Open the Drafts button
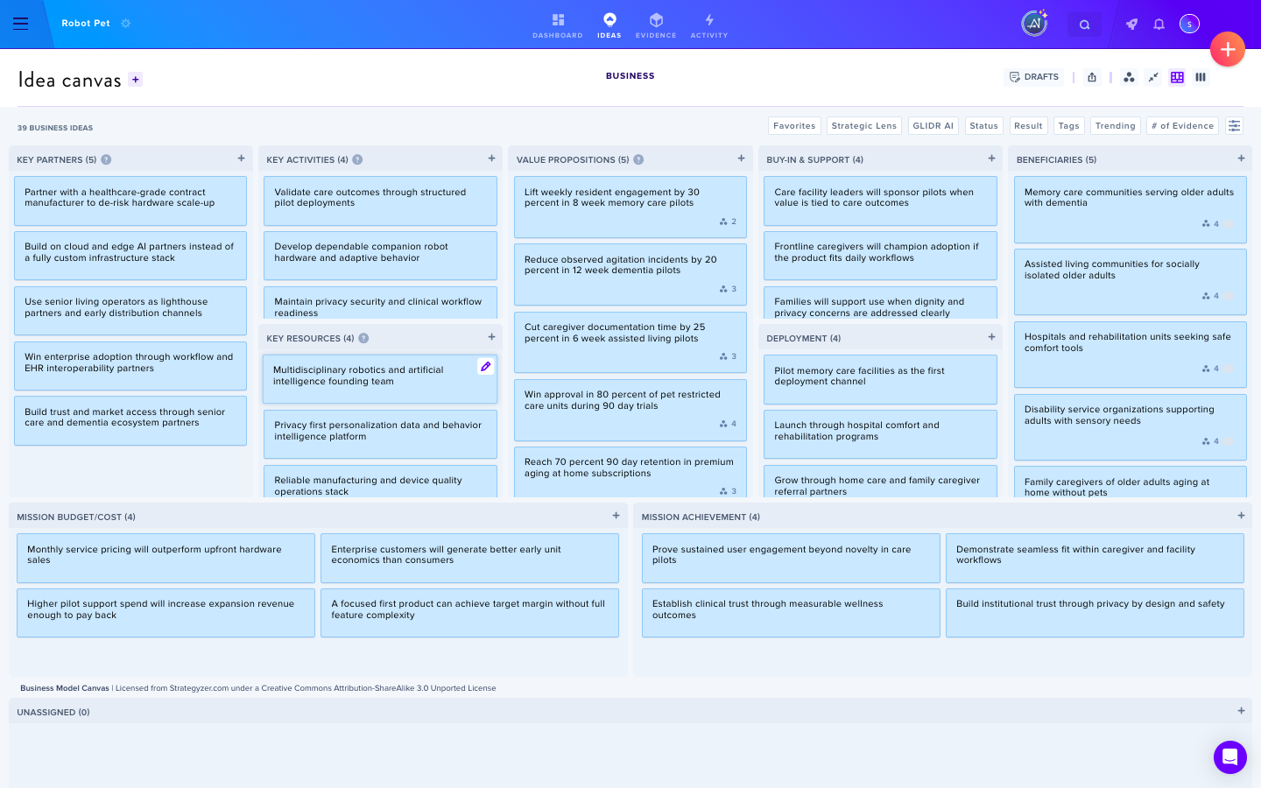Image resolution: width=1261 pixels, height=788 pixels. pos(1034,77)
